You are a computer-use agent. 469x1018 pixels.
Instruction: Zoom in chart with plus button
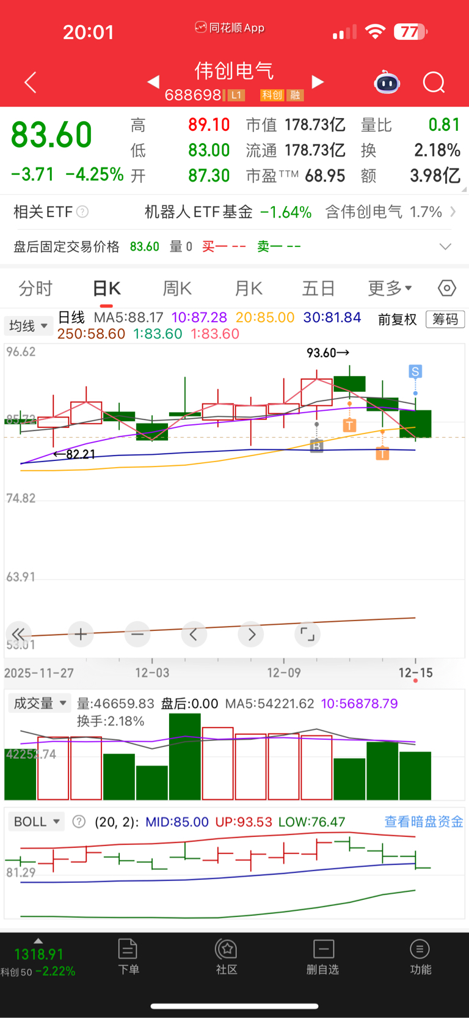(x=81, y=634)
